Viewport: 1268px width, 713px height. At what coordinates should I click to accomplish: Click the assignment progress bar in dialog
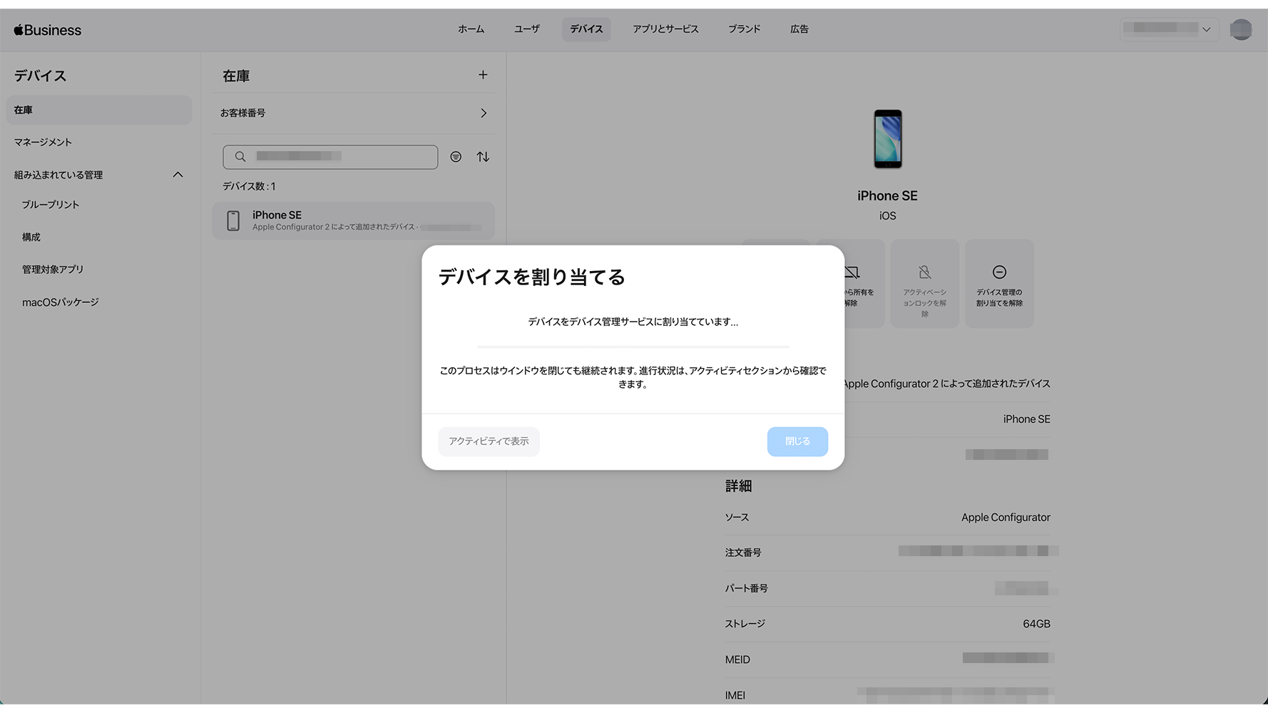click(x=633, y=347)
